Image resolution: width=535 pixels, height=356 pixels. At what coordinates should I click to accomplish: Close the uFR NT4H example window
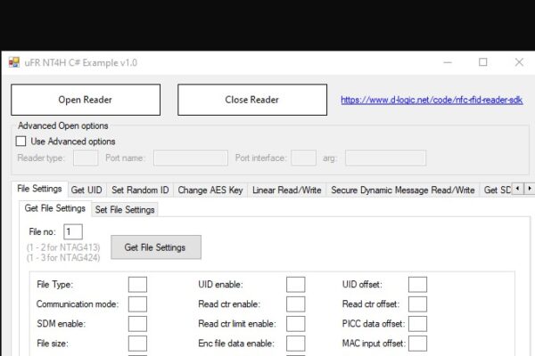coord(519,62)
